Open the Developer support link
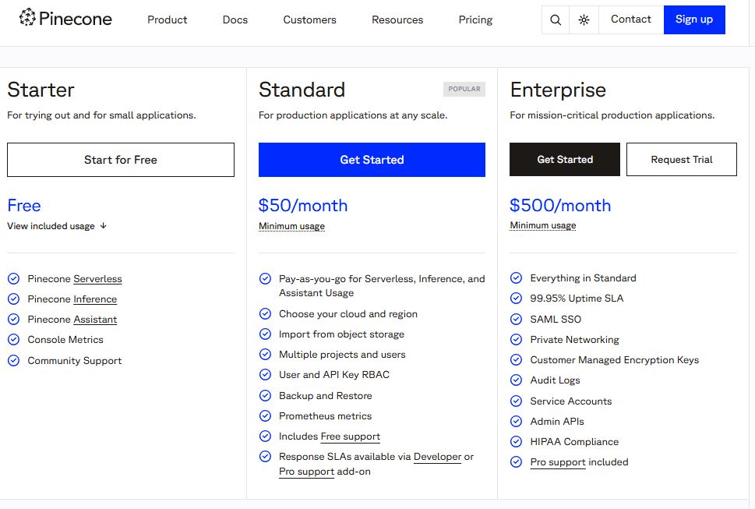The height and width of the screenshot is (509, 755). [437, 457]
